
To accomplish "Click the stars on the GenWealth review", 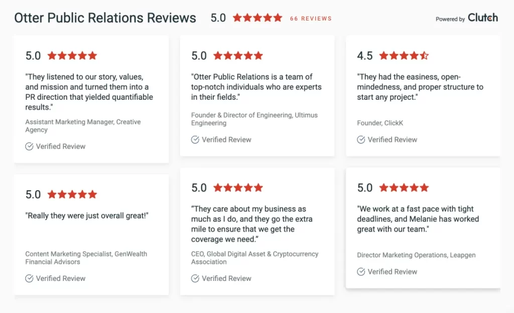I will point(72,195).
